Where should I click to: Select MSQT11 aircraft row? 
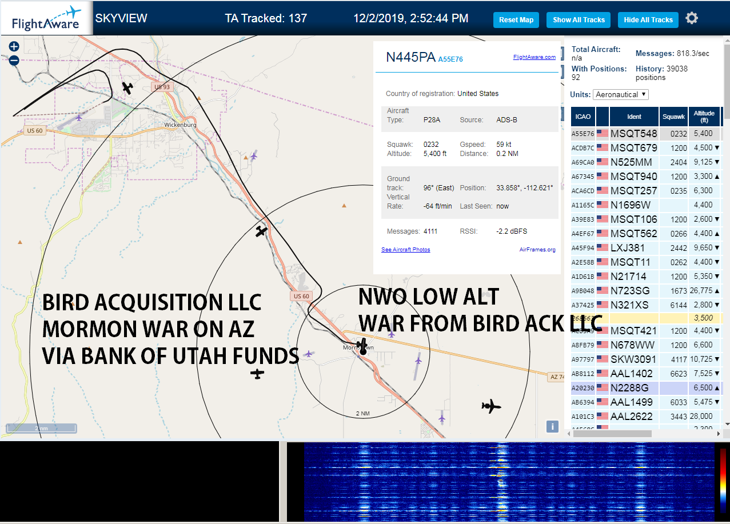(x=646, y=262)
